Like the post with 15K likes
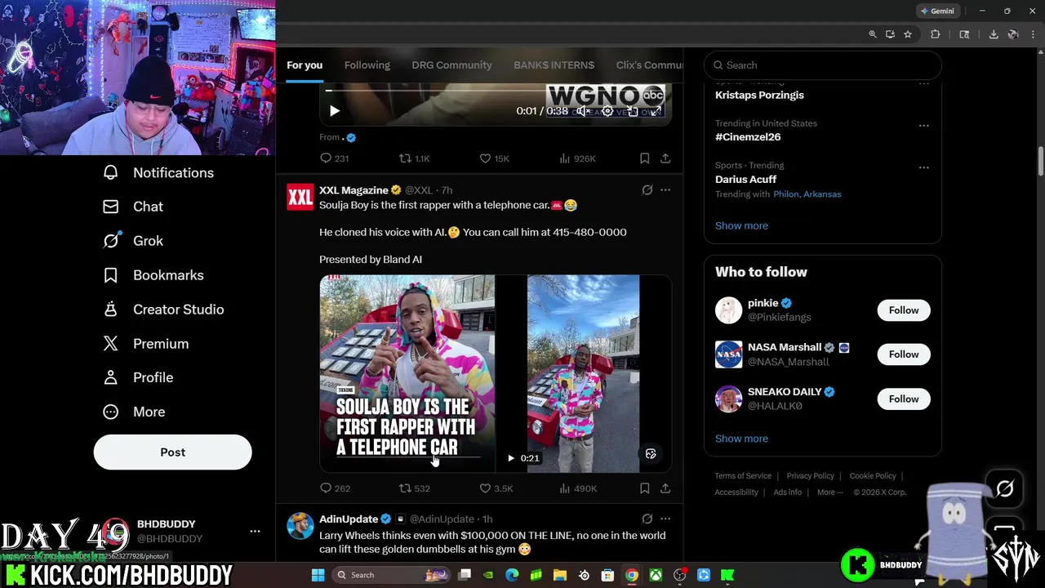The width and height of the screenshot is (1045, 588). (x=494, y=158)
